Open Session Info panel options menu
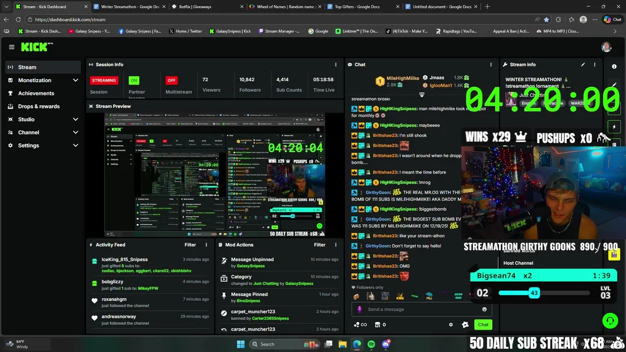Screen dimensions: 626x352 pyautogui.click(x=335, y=65)
